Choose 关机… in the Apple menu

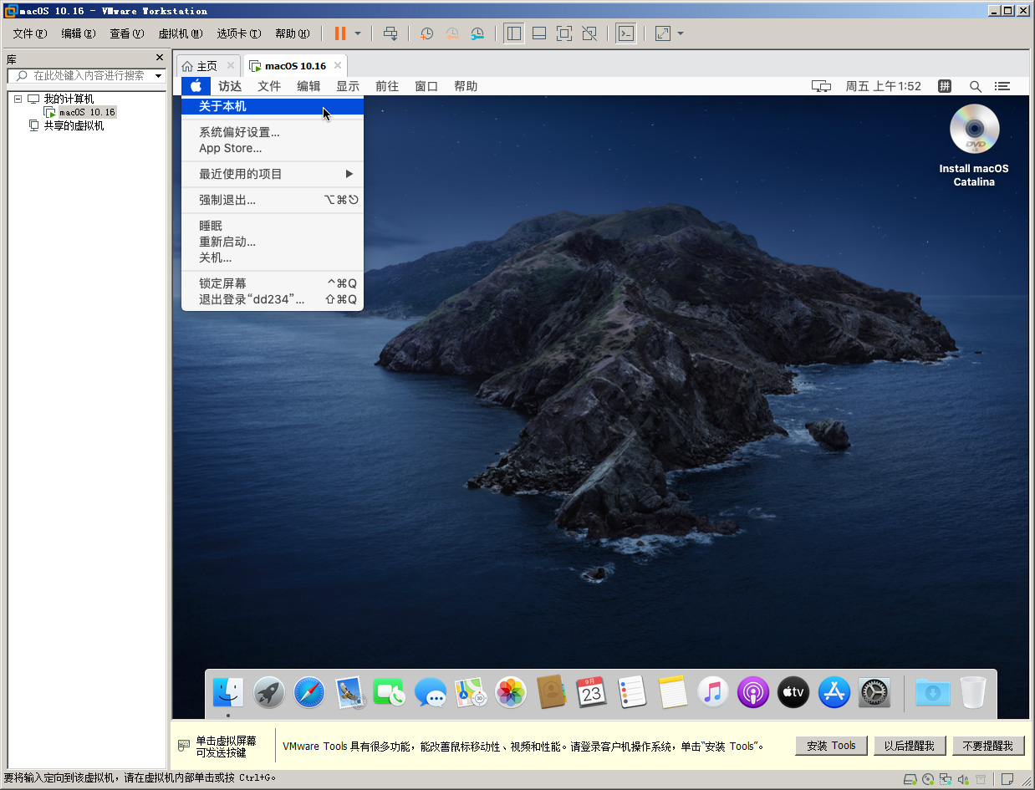tap(273, 257)
